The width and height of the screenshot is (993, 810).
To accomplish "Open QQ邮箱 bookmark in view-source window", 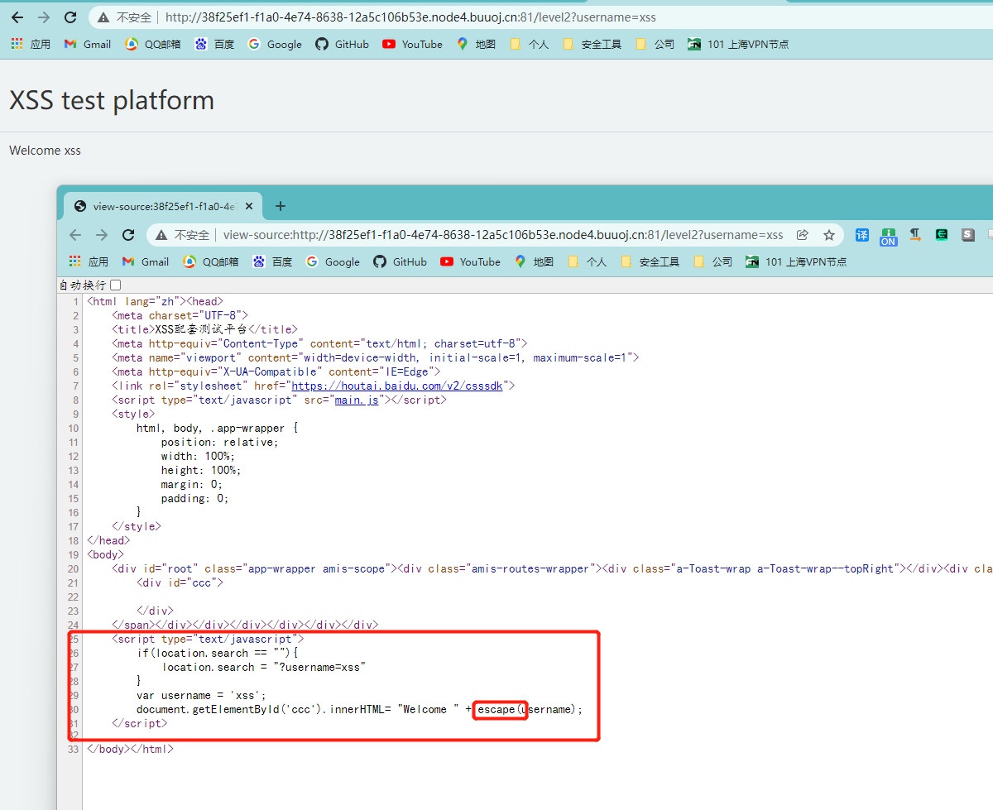I will pyautogui.click(x=211, y=261).
